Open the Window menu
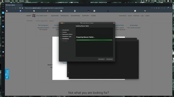Image resolution: width=174 pixels, height=97 pixels. tap(21, 1)
